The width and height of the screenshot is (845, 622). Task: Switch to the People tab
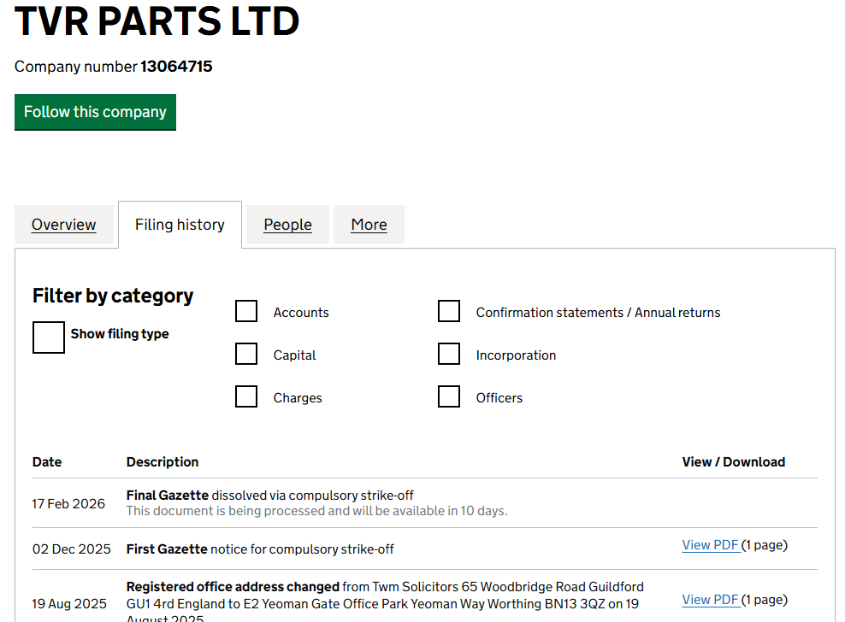[287, 225]
